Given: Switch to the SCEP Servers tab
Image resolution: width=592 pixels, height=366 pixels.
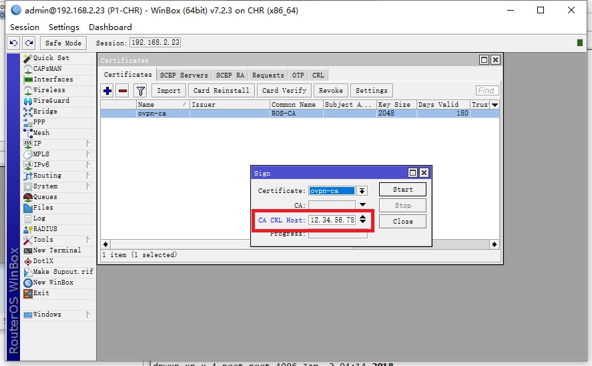Looking at the screenshot, I should click(x=184, y=75).
